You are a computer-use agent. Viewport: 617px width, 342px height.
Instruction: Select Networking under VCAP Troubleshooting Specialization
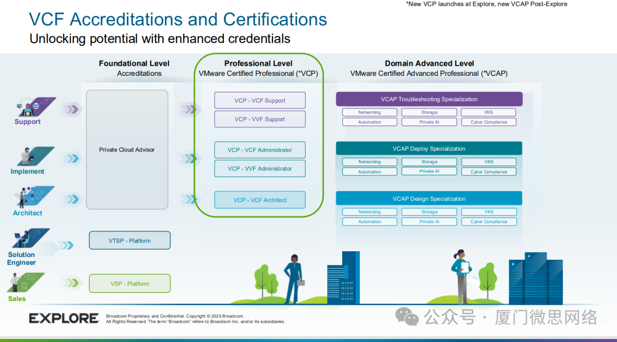[x=370, y=112]
